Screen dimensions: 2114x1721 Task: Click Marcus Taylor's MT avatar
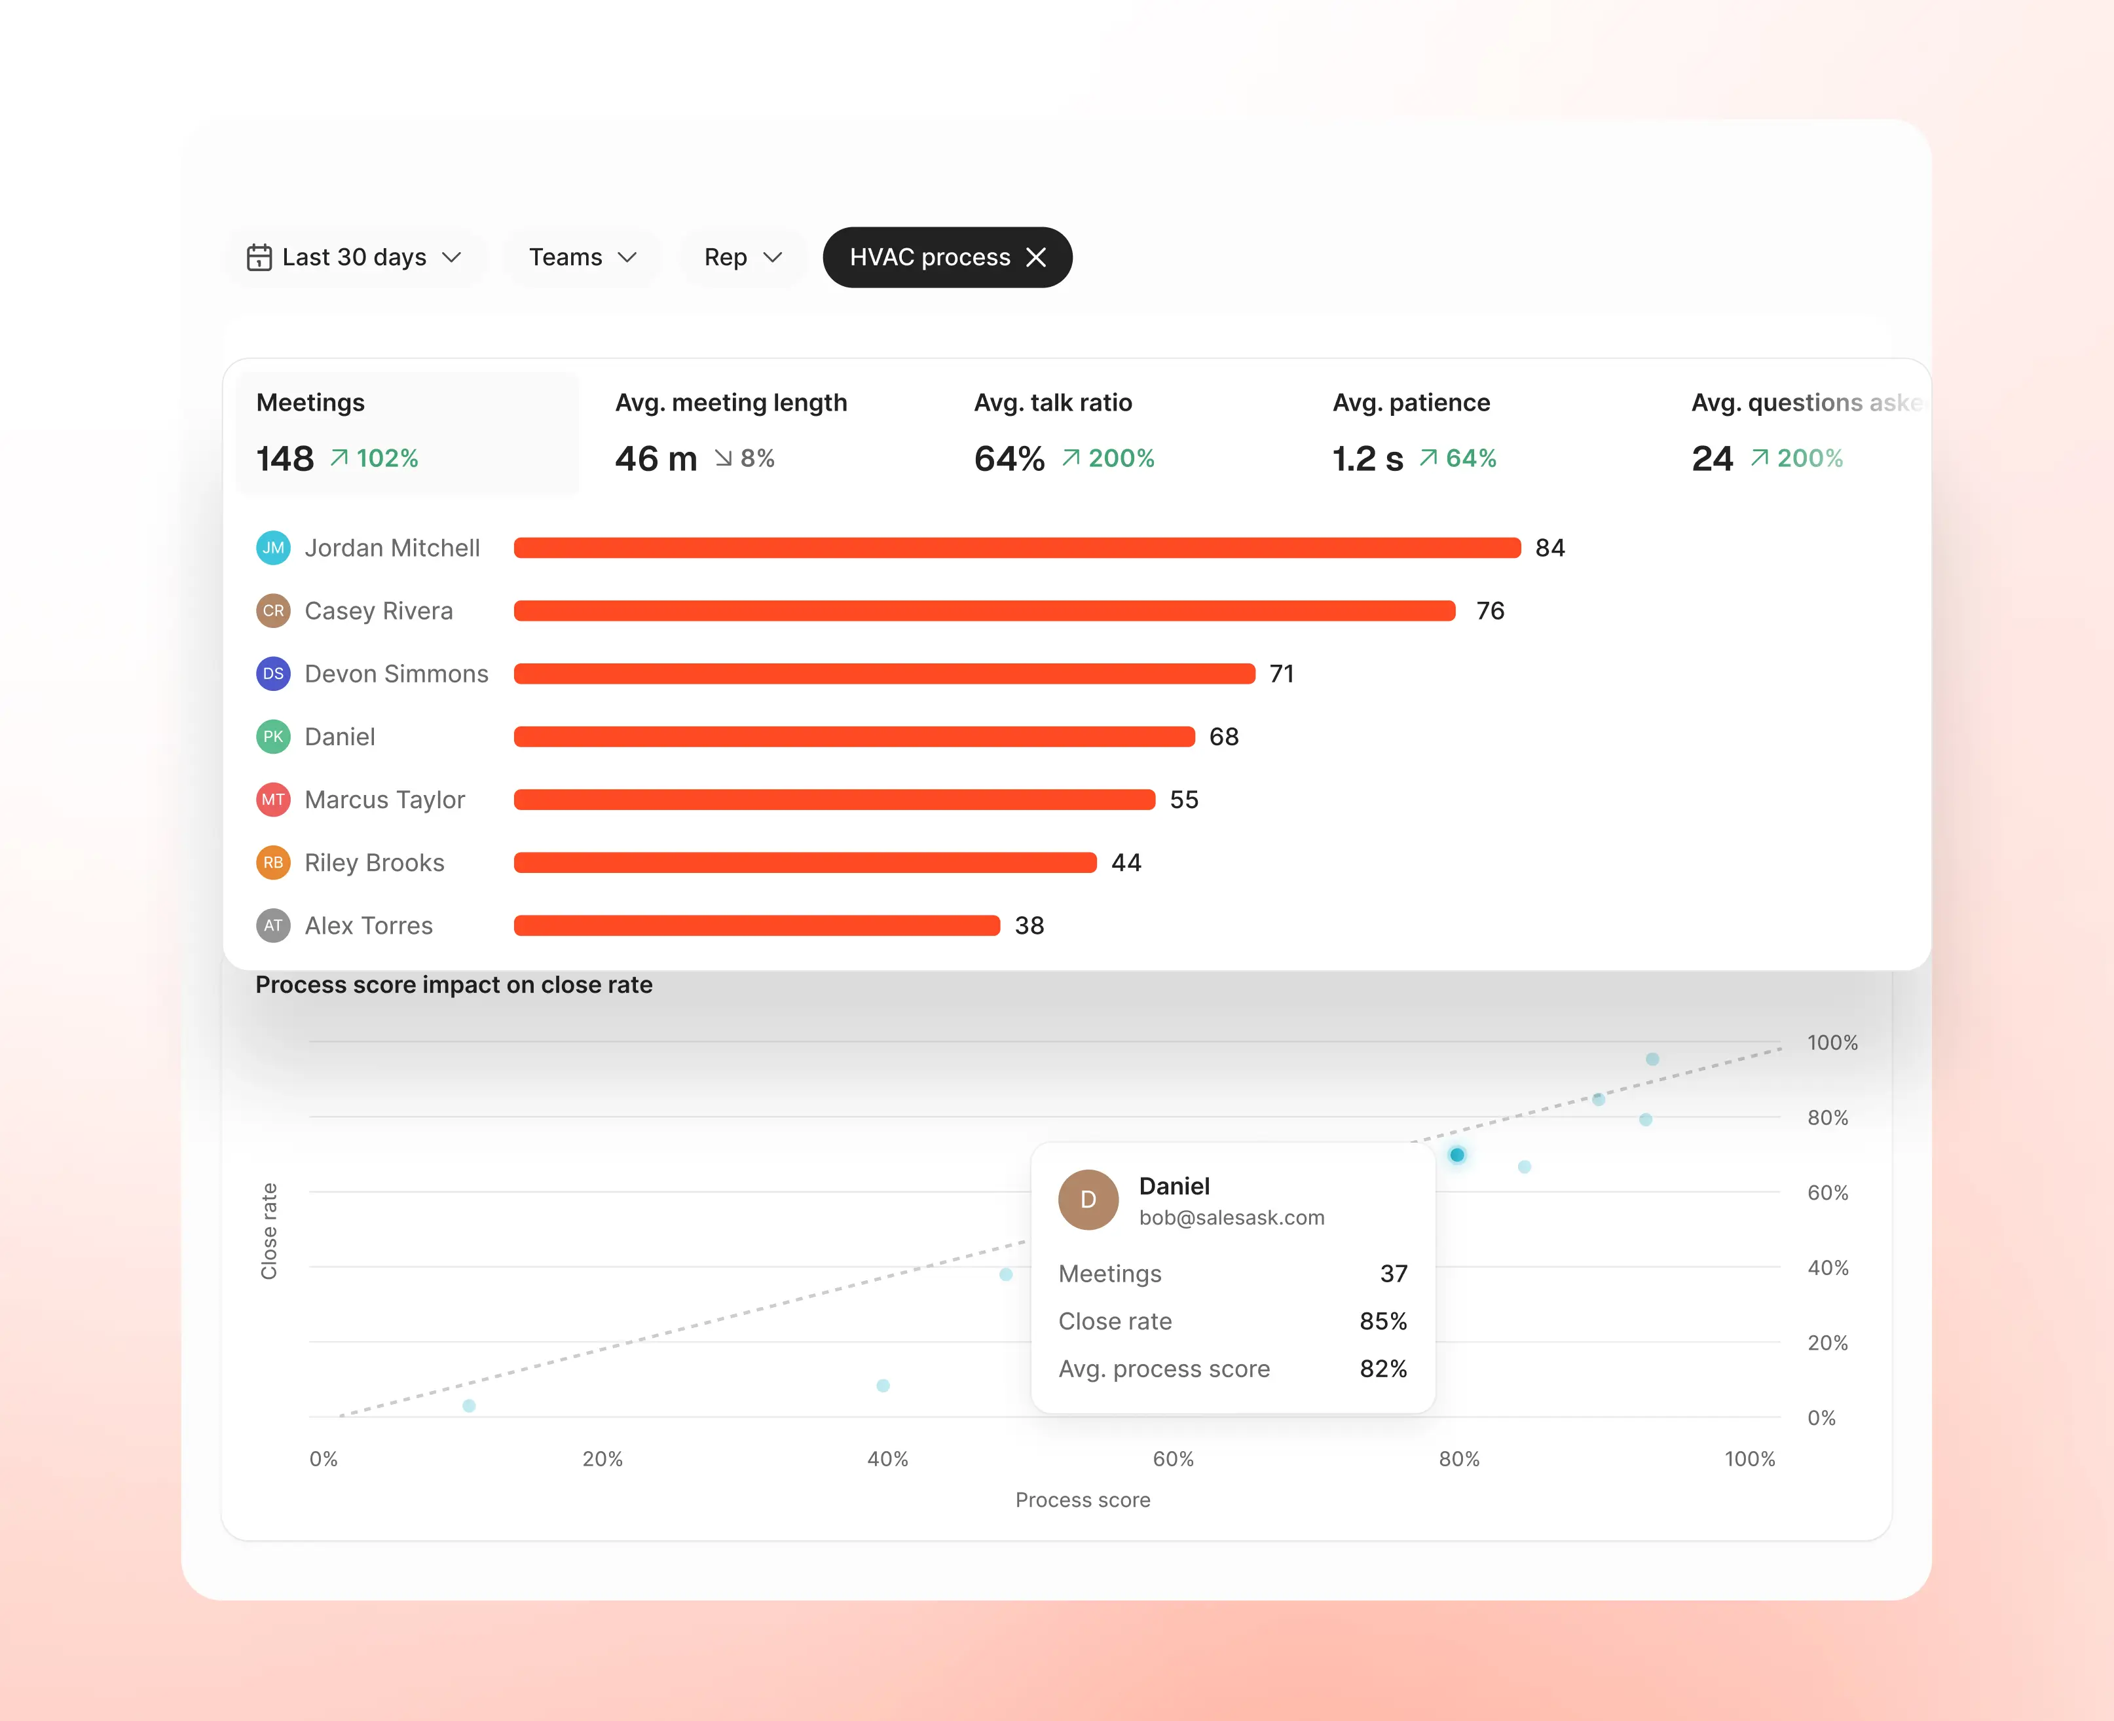click(x=274, y=800)
